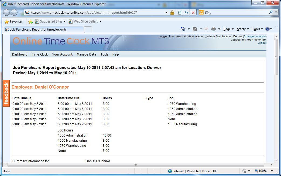Expand the zoom level dropdown arrow

point(272,171)
